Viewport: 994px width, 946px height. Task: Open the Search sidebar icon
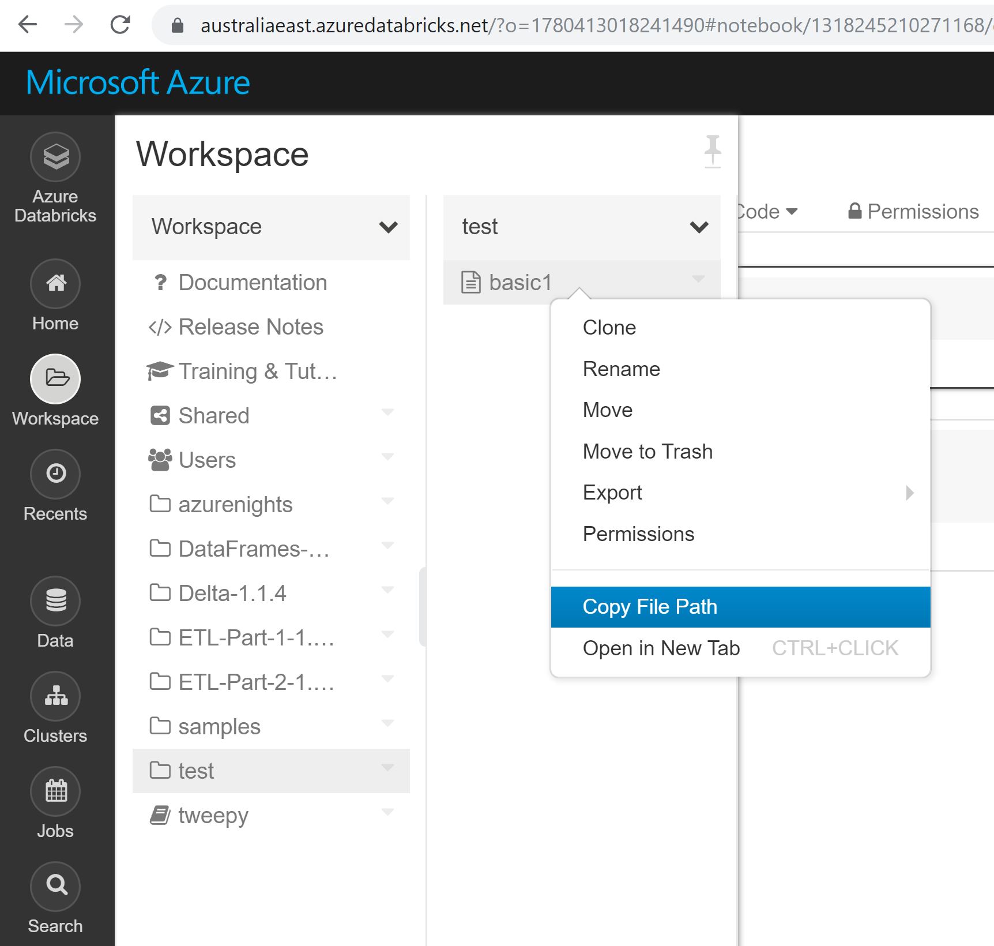(55, 887)
